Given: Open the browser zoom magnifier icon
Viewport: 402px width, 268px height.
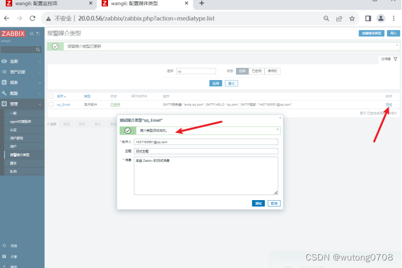Looking at the screenshot, I should (326, 19).
